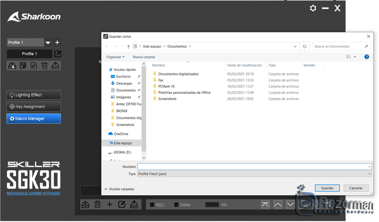Change view with the view options icon
The image size is (379, 222).
349,57
